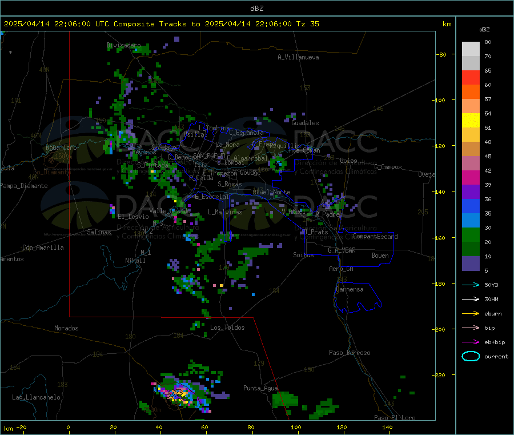Click the UTC Composite Tracks timestamp header

[x=161, y=24]
